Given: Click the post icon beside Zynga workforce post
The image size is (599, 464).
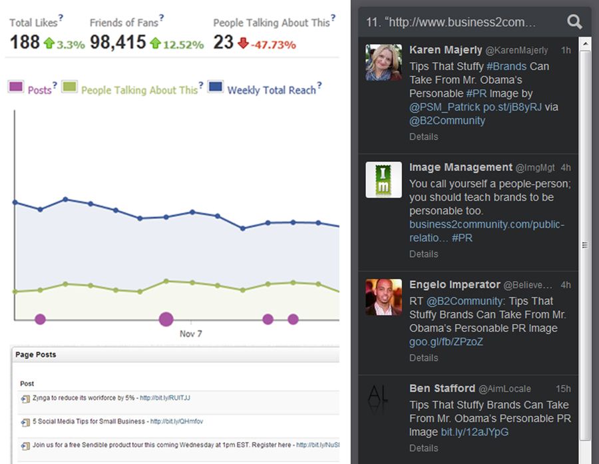Looking at the screenshot, I should (x=25, y=399).
